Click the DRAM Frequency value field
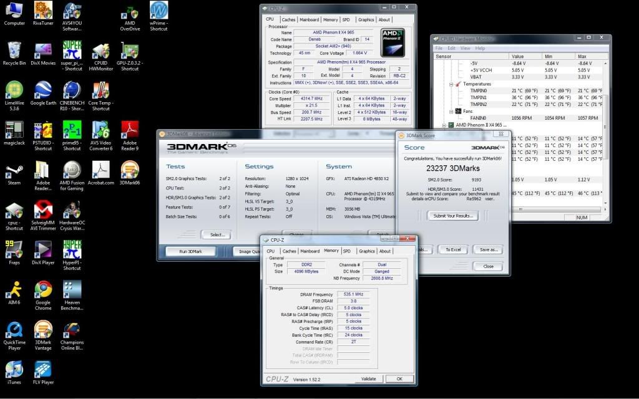The height and width of the screenshot is (399, 639). click(353, 294)
